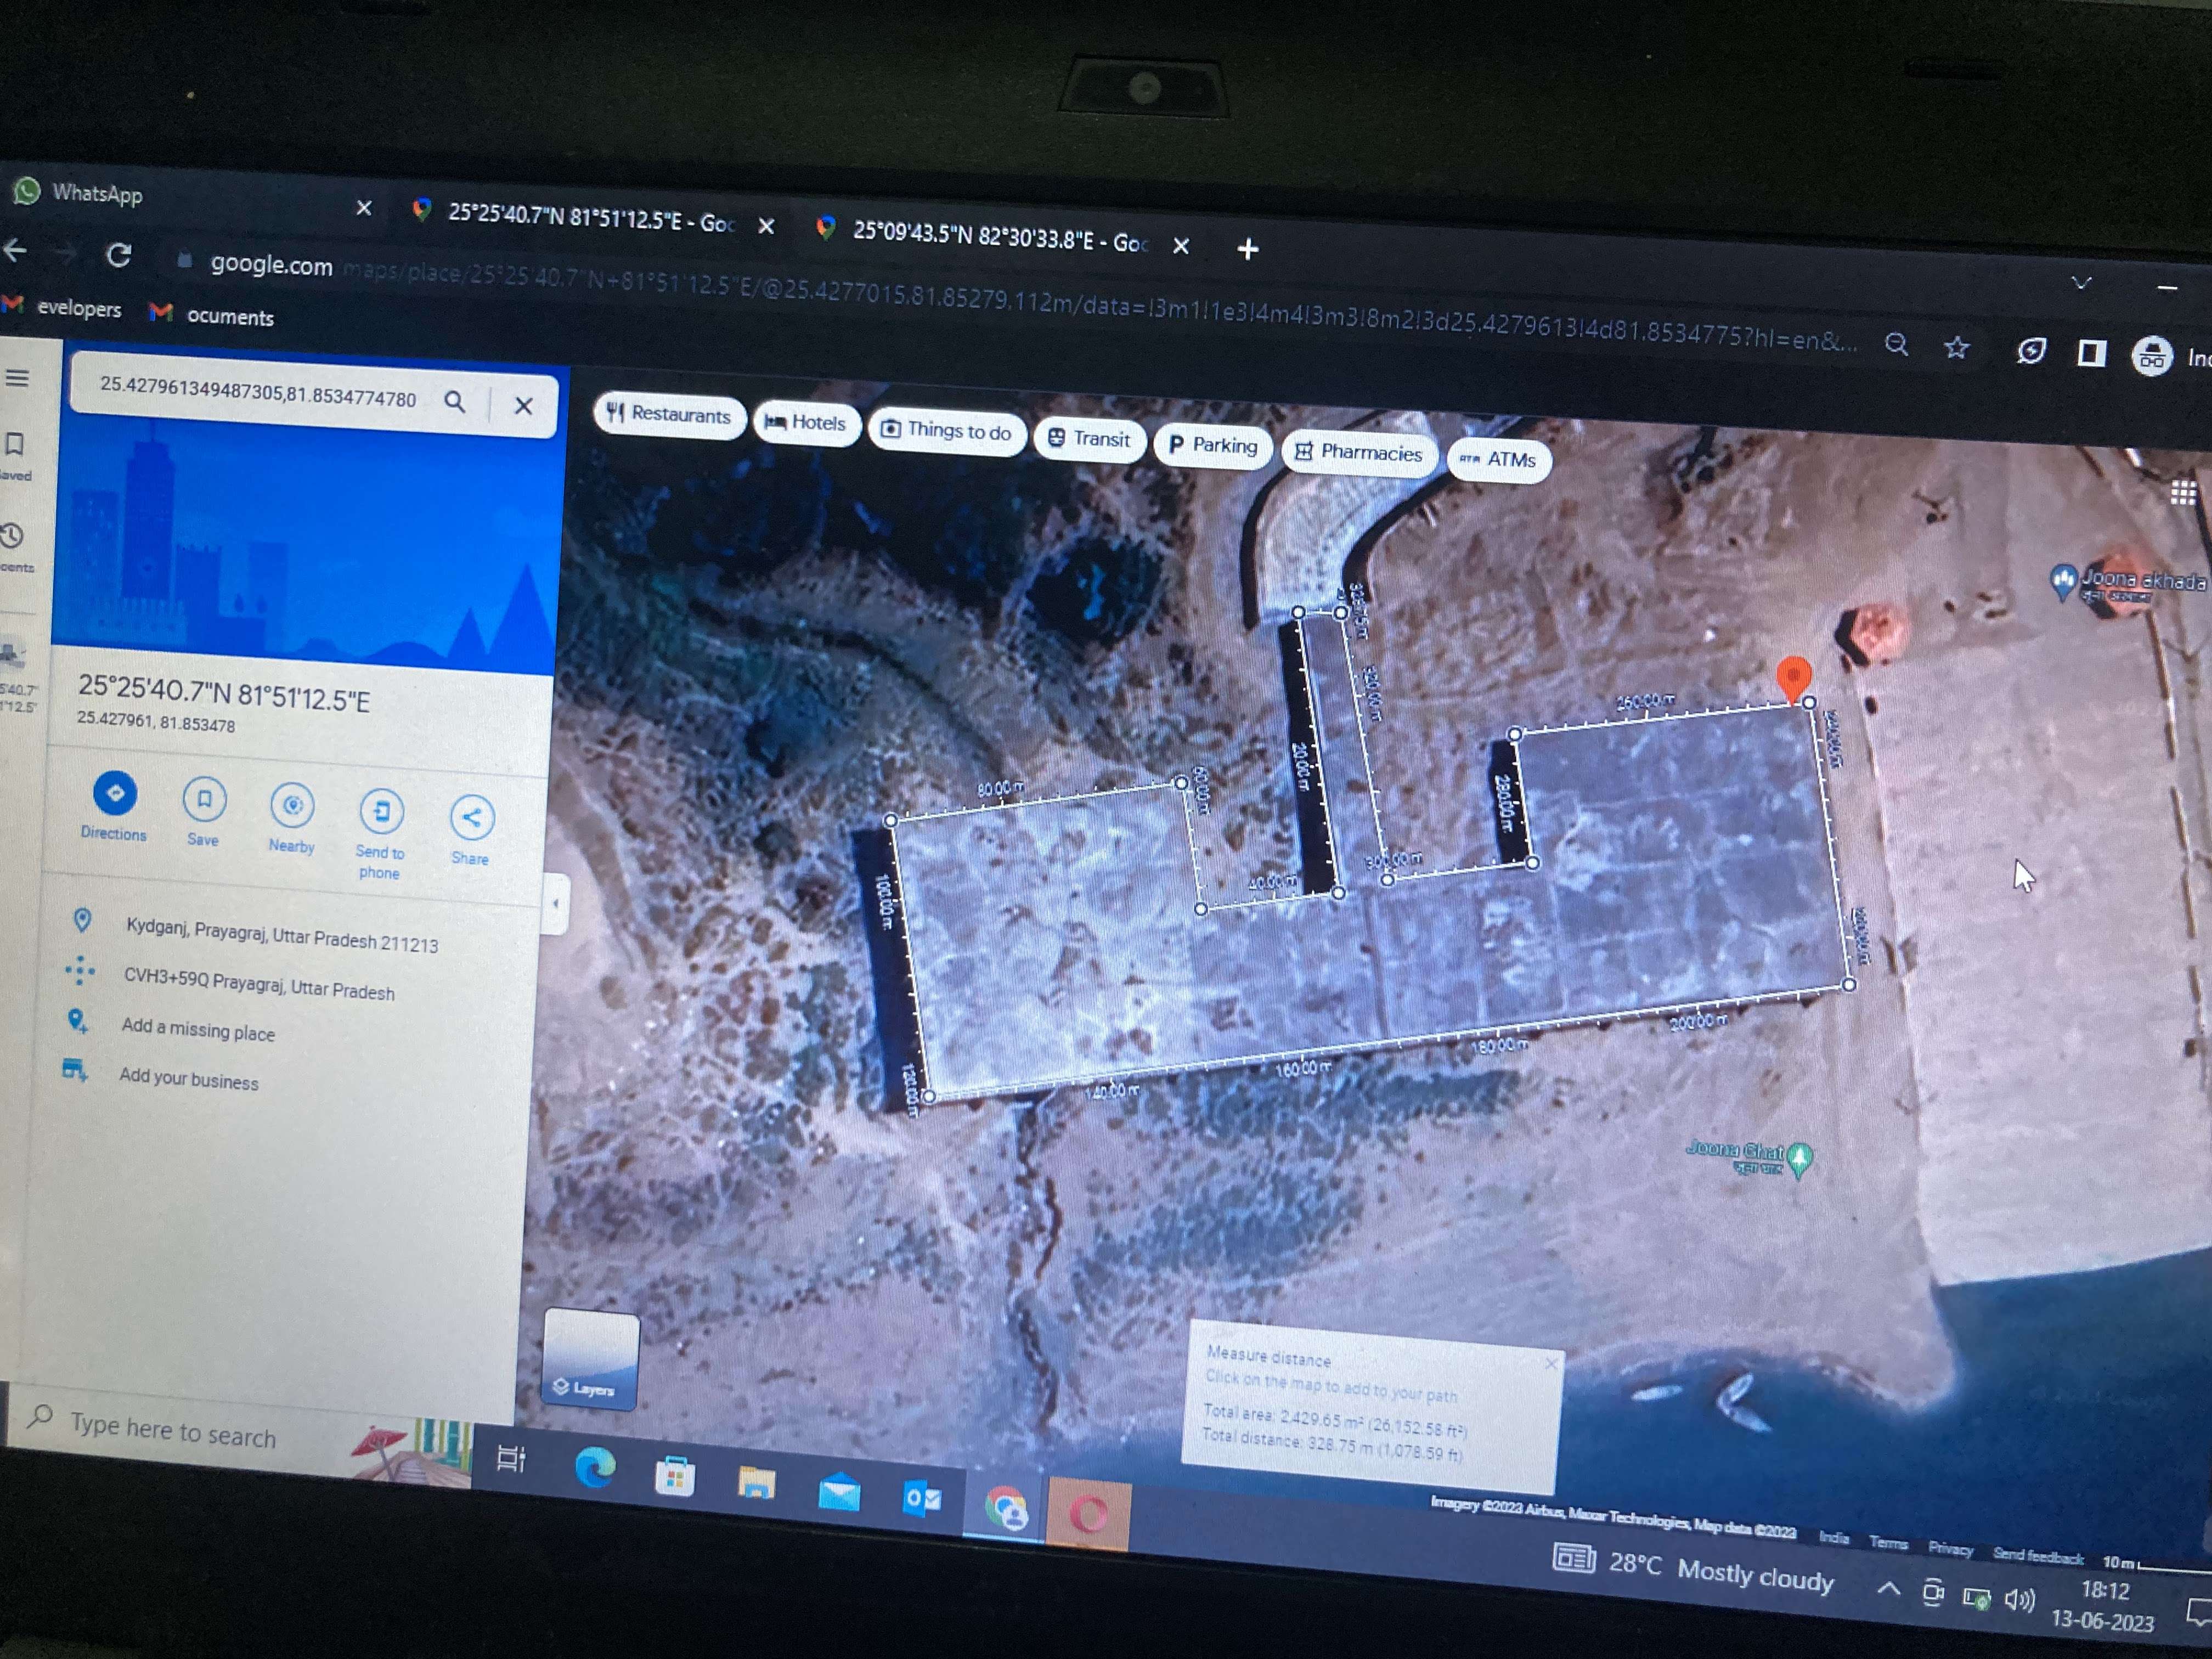
Task: Open Task View on taskbar
Action: pyautogui.click(x=511, y=1459)
